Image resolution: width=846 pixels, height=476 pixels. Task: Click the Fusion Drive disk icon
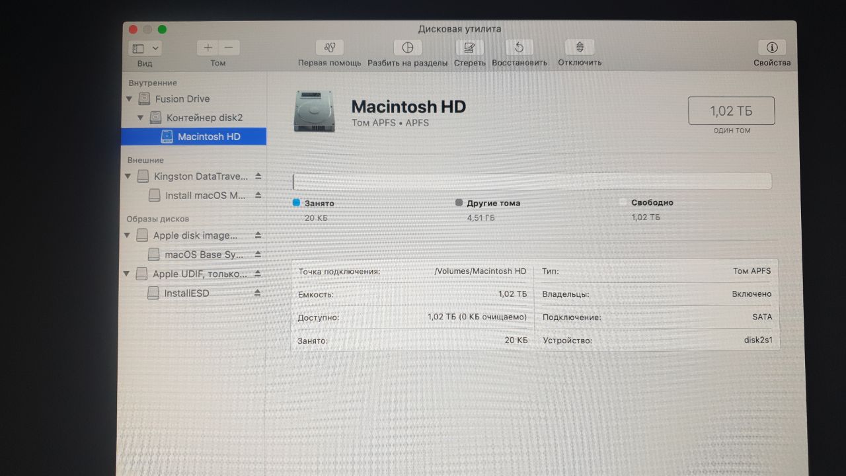(144, 99)
